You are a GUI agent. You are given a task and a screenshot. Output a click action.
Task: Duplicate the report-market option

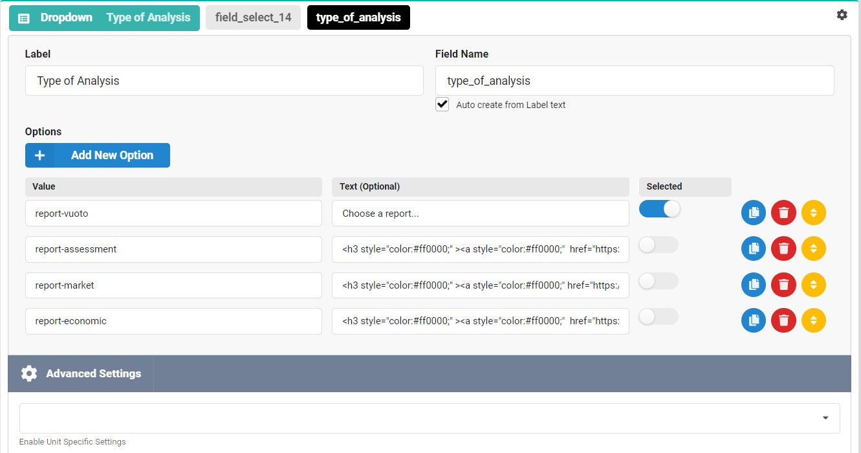[x=753, y=284]
